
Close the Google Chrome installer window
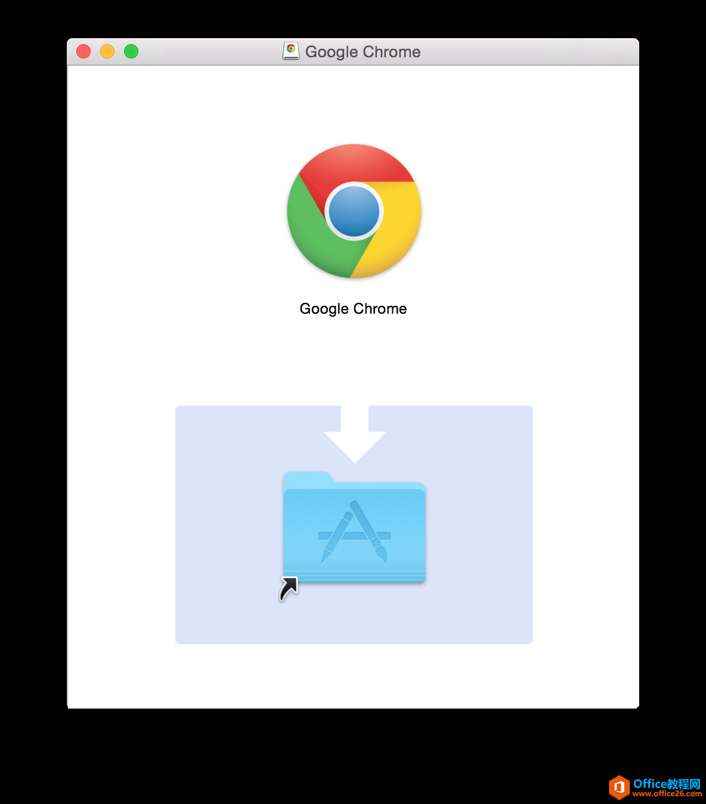pyautogui.click(x=83, y=51)
